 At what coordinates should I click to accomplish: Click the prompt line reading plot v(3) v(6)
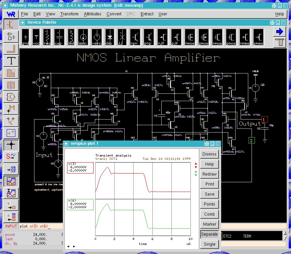pyautogui.click(x=41, y=226)
